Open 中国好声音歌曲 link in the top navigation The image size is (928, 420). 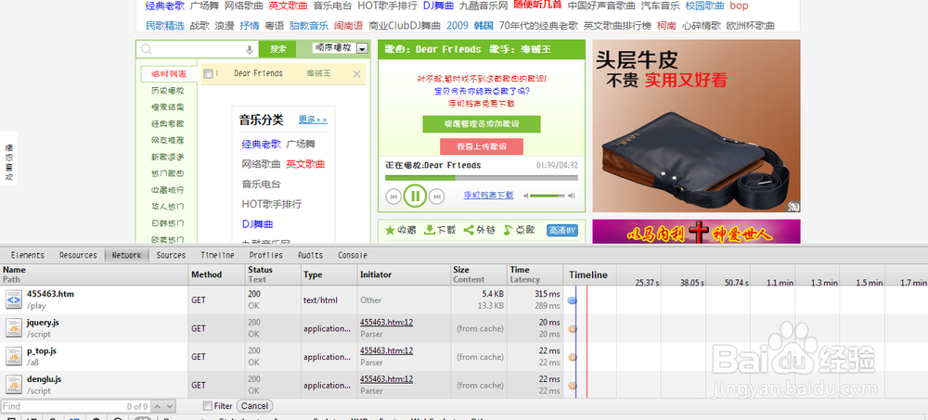(x=601, y=6)
